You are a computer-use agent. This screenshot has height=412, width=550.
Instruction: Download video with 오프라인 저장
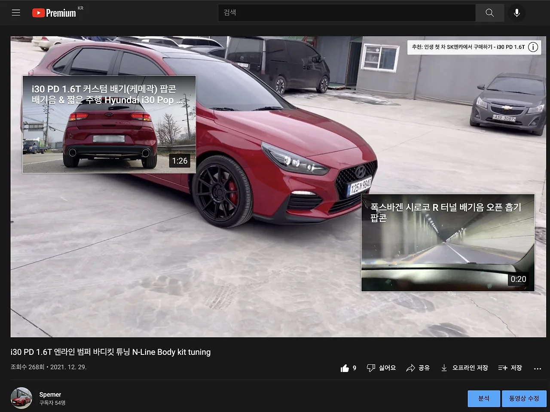(x=464, y=368)
